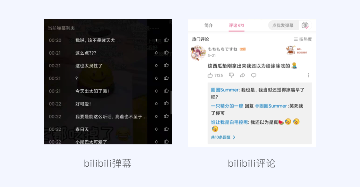This screenshot has width=360, height=187.
Task: Like the danmaku "好可爱!"
Action: point(166,103)
